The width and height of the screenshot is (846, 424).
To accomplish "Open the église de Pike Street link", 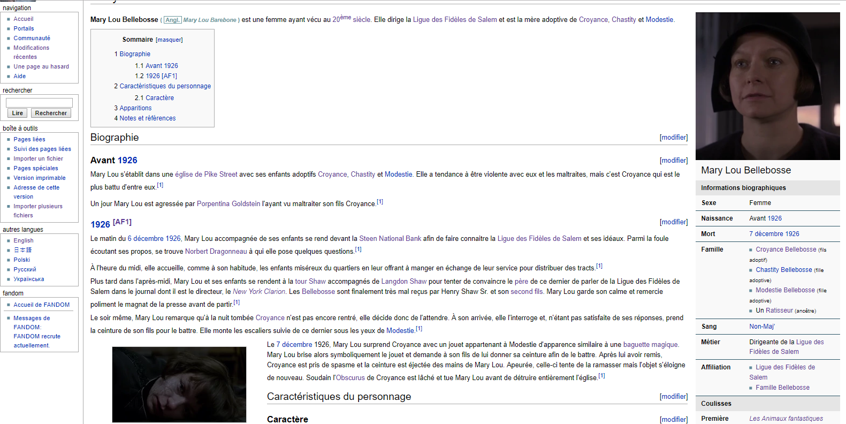I will click(206, 175).
